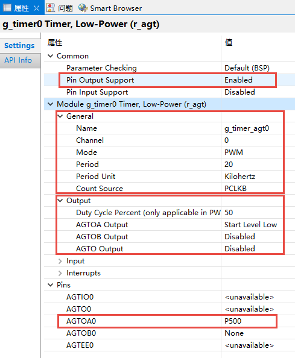Select the Pin Input Support property
The image size is (295, 358).
pos(97,92)
